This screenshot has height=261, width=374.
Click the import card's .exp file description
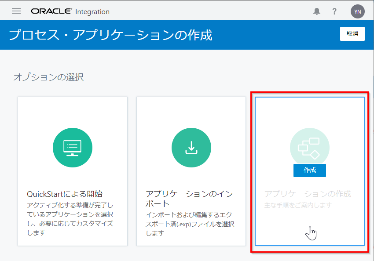(190, 224)
